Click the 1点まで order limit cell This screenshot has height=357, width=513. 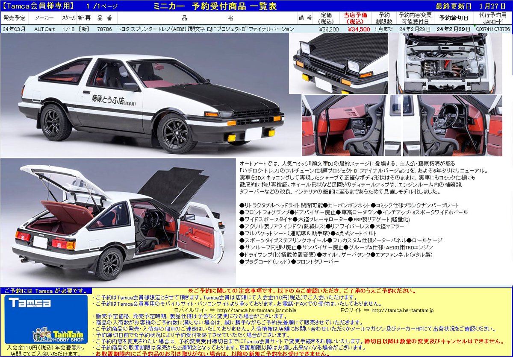(x=385, y=29)
